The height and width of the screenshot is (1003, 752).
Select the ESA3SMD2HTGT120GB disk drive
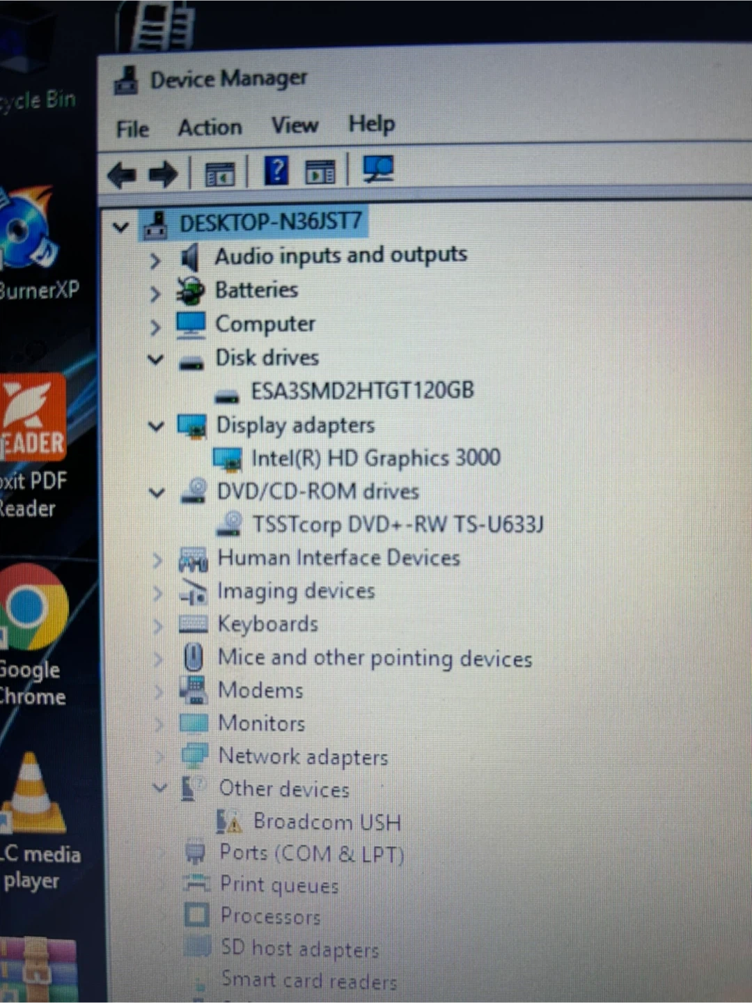[x=362, y=391]
